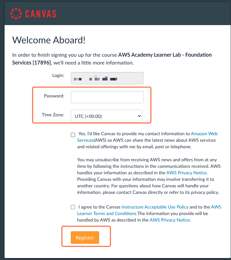231x260 pixels.
Task: Click the Time Zone label
Action: 53,115
